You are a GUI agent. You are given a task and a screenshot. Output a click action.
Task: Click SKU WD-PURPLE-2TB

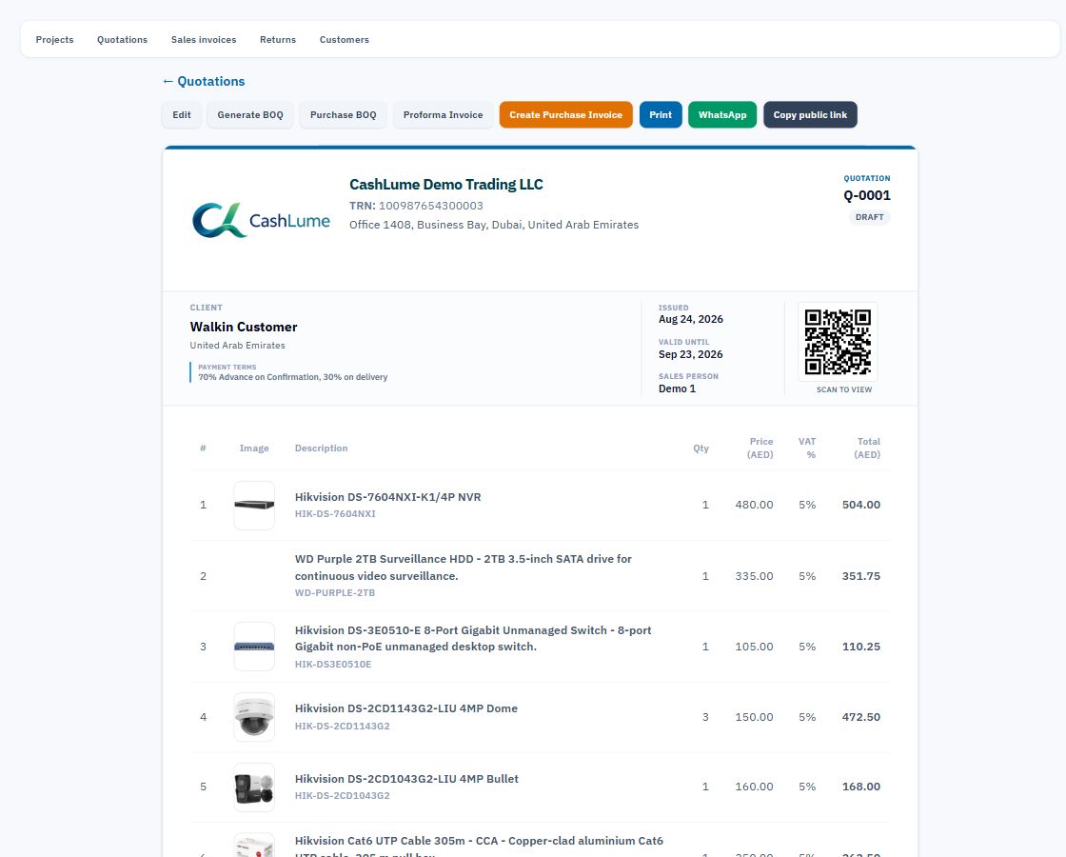pos(334,592)
